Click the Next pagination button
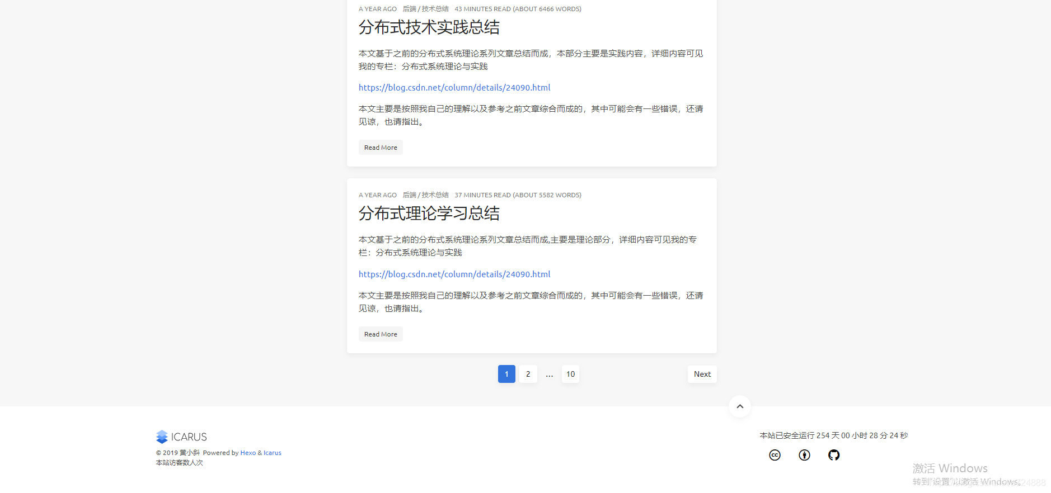Screen dimensions: 1051x493 pos(702,374)
